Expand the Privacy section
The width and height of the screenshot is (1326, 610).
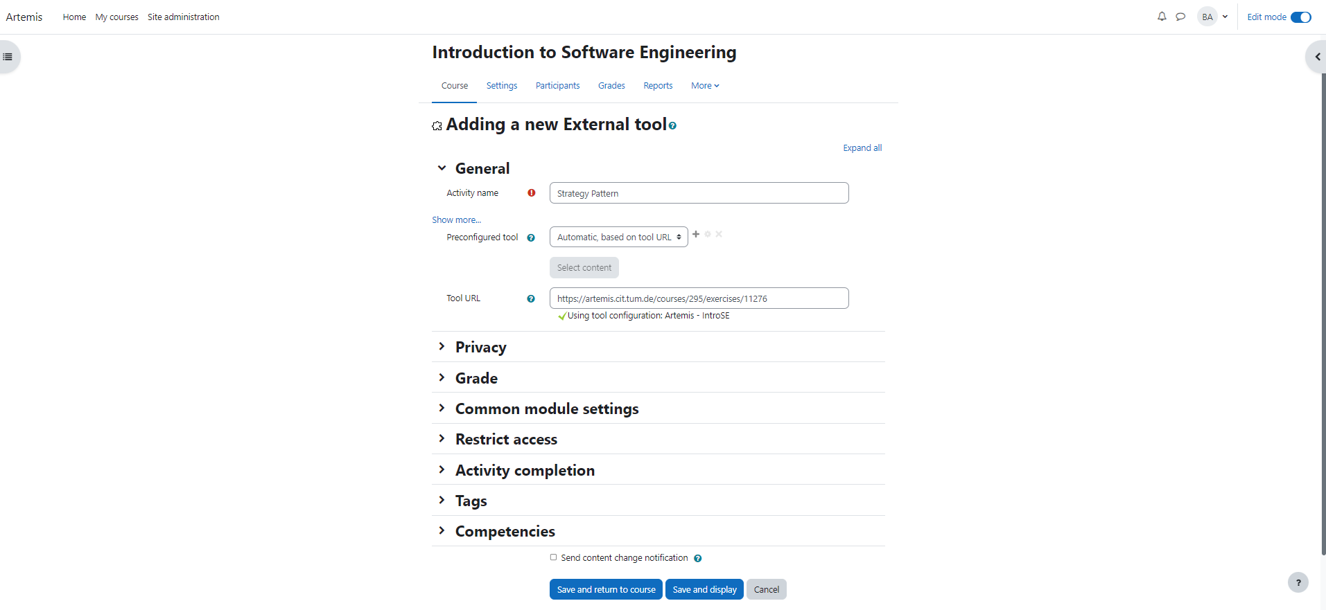point(480,347)
